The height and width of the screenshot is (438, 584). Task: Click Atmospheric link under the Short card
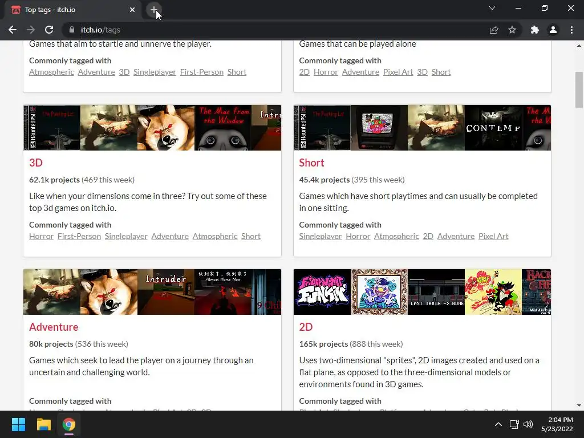396,236
